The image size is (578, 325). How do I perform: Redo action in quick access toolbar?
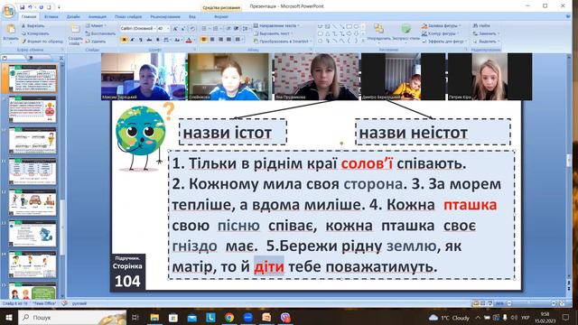tap(41, 7)
